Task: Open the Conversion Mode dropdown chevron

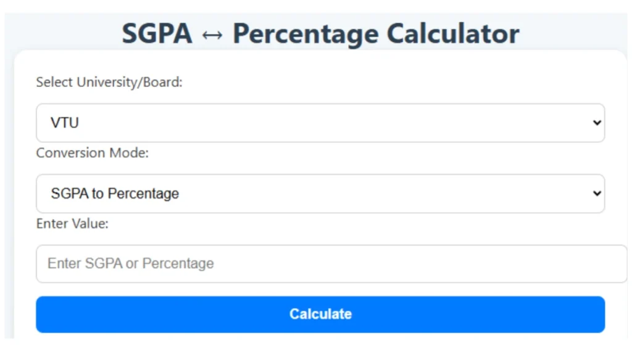Action: pos(597,194)
